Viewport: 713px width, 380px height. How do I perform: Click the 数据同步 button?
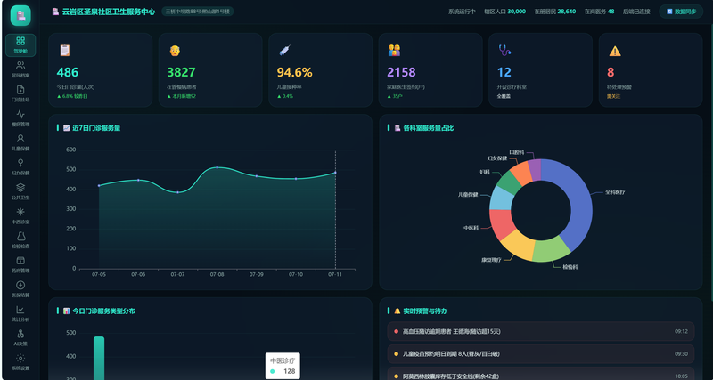point(681,12)
